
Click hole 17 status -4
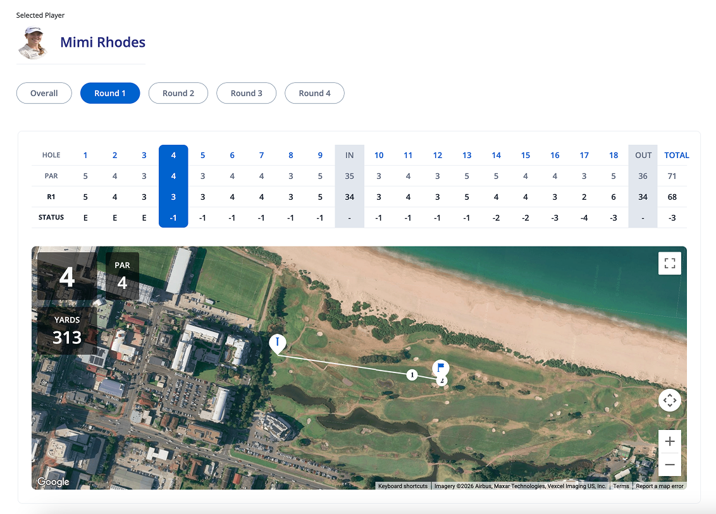pos(584,217)
